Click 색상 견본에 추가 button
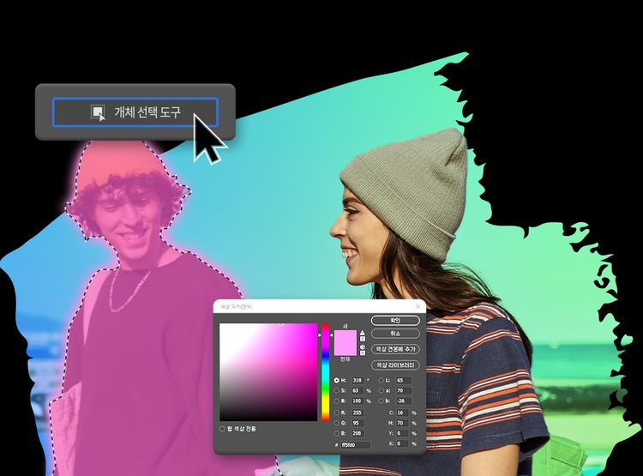643x476 pixels. coord(395,349)
